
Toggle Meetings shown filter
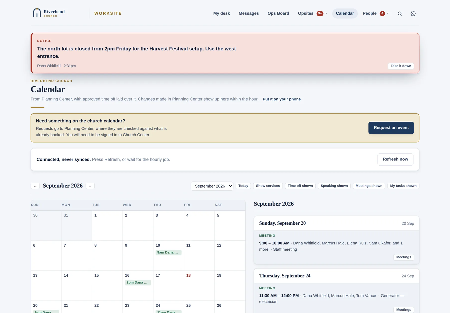(369, 186)
